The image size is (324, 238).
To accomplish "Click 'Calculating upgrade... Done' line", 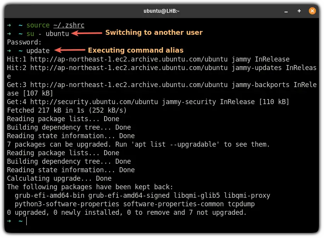I will [59, 178].
